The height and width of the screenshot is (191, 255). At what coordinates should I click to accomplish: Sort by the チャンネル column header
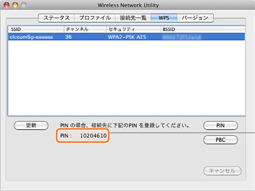(85, 29)
